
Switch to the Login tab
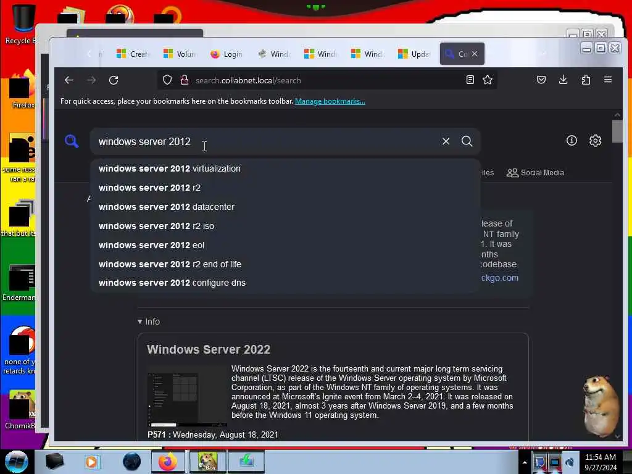point(227,54)
